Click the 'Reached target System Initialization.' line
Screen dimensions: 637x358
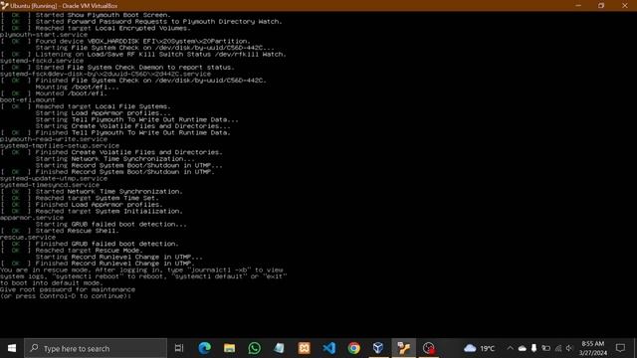click(92, 212)
